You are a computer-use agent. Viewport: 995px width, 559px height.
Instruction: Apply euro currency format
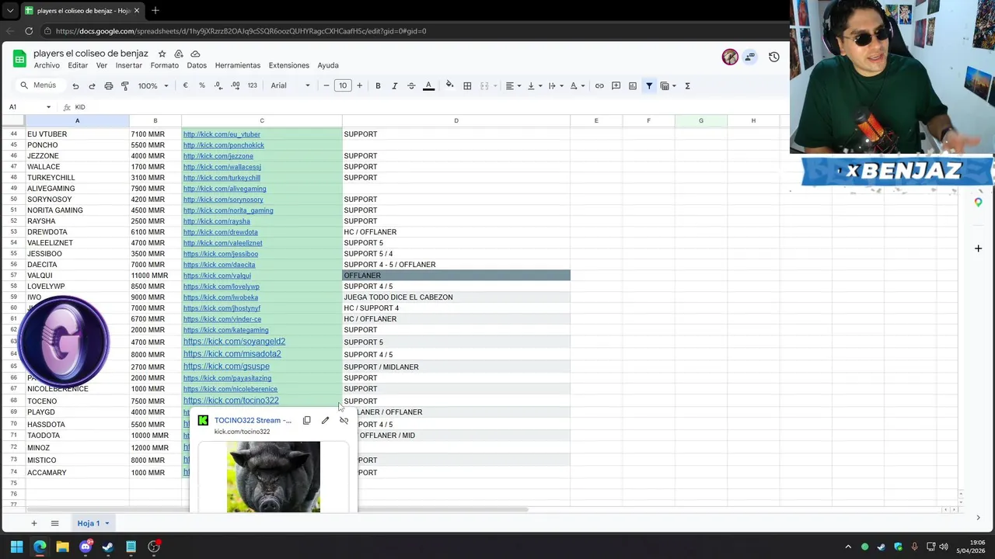coord(185,85)
